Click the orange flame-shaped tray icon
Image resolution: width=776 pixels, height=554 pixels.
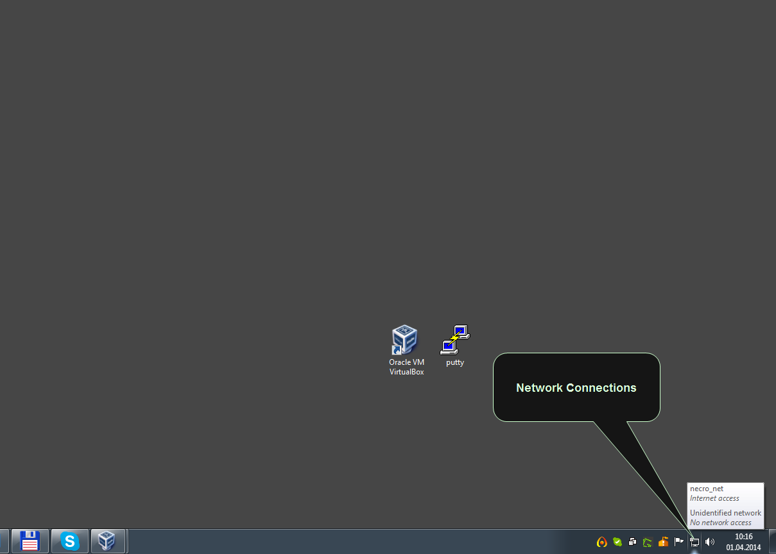point(602,542)
